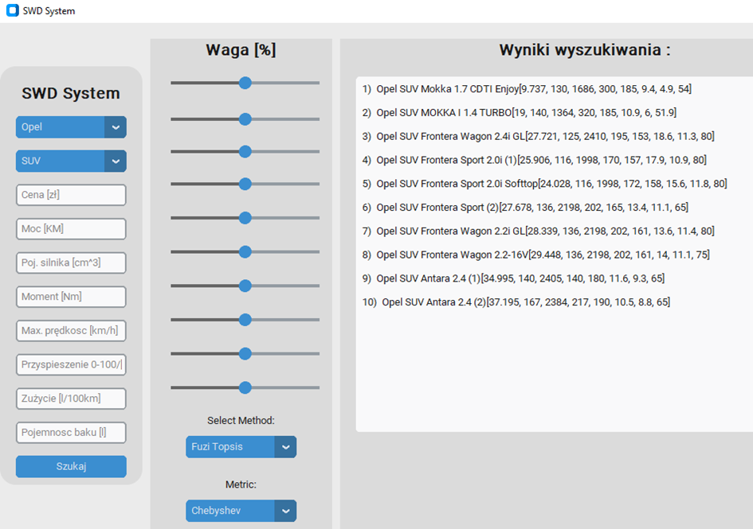Click the Szukaj search button
The image size is (753, 529).
70,466
